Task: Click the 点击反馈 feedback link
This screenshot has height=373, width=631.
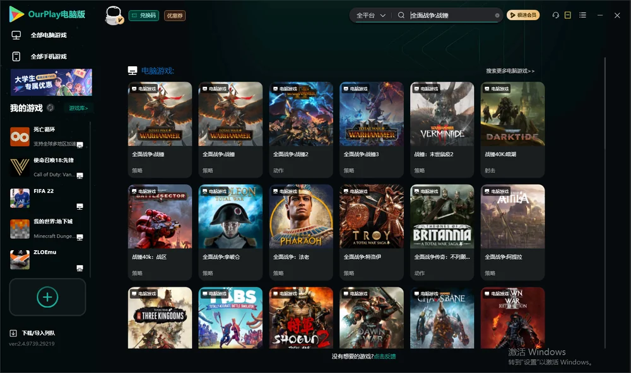Action: pyautogui.click(x=385, y=356)
